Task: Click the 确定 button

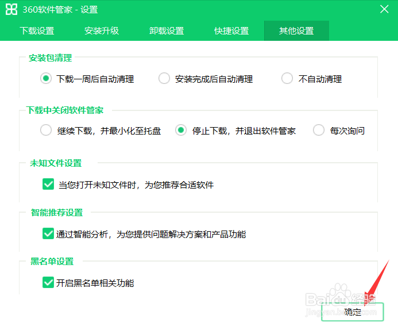Action: click(353, 312)
